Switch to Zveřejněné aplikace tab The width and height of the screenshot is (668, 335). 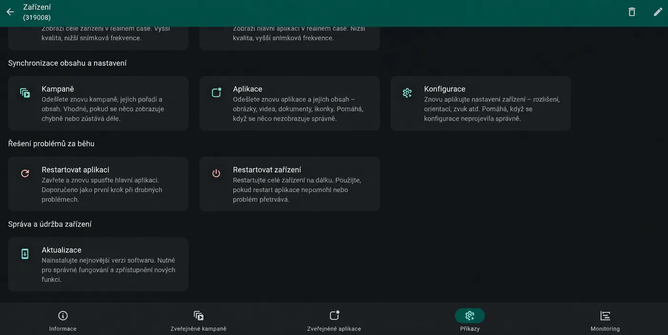click(334, 321)
